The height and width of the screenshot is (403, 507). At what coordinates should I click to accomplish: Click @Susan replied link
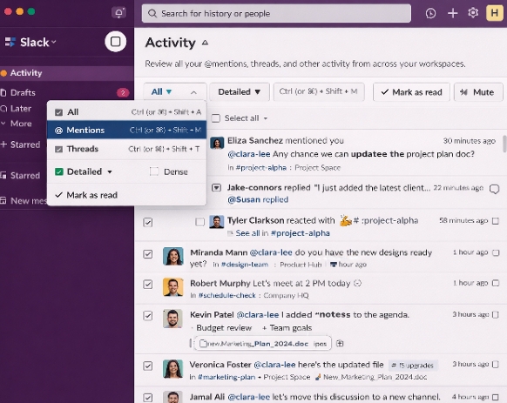pyautogui.click(x=258, y=199)
